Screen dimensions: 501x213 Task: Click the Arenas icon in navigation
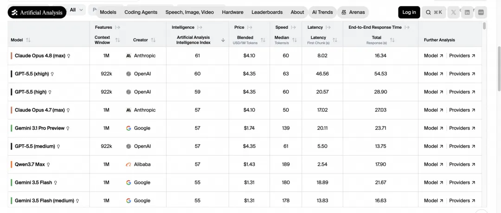(344, 13)
